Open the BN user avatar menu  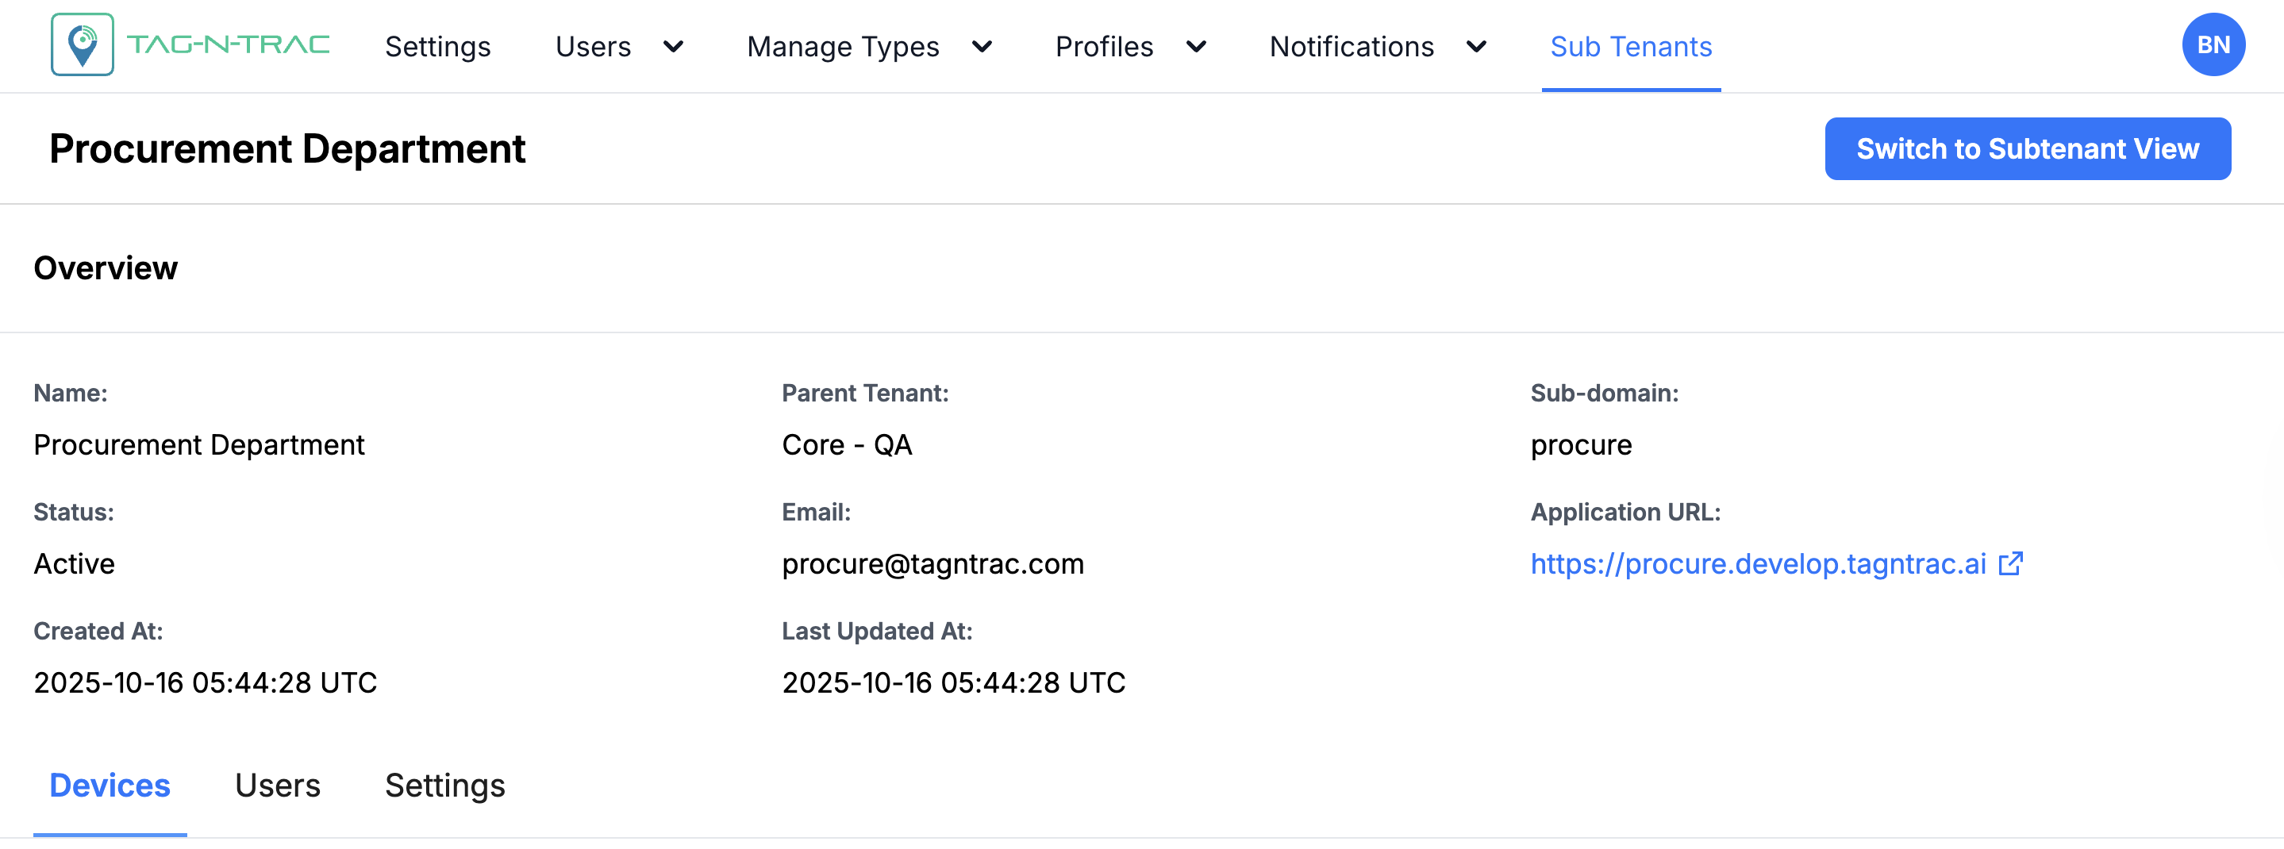[2213, 45]
